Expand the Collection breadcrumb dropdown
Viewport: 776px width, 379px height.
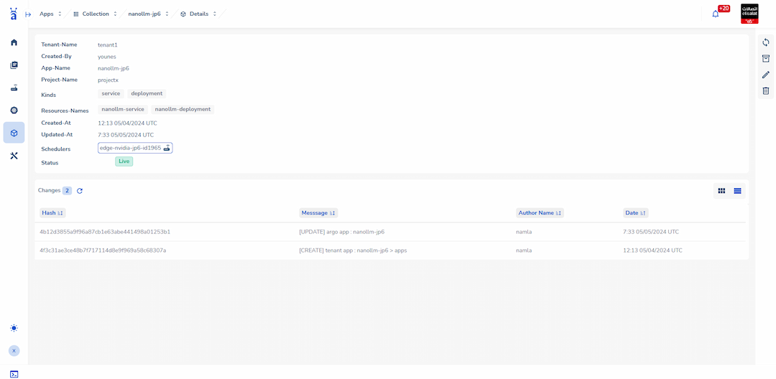(x=95, y=14)
